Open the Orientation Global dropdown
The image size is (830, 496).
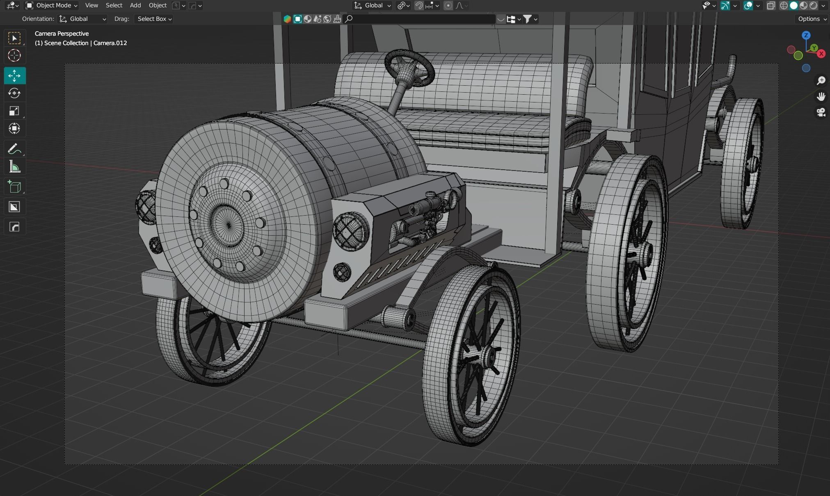pyautogui.click(x=82, y=19)
